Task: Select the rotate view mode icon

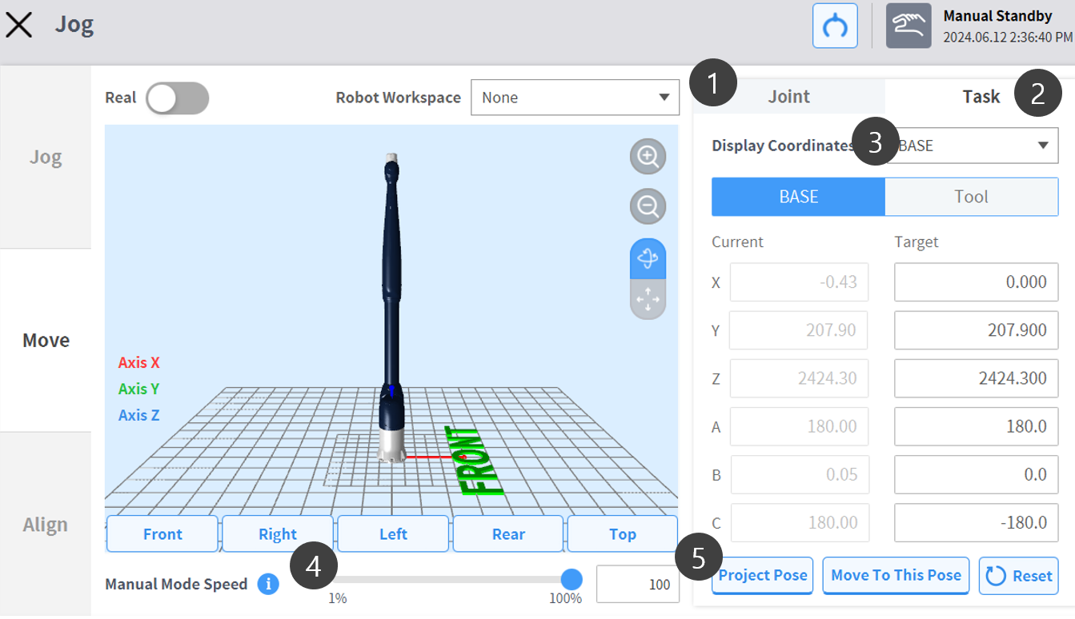Action: pos(648,258)
